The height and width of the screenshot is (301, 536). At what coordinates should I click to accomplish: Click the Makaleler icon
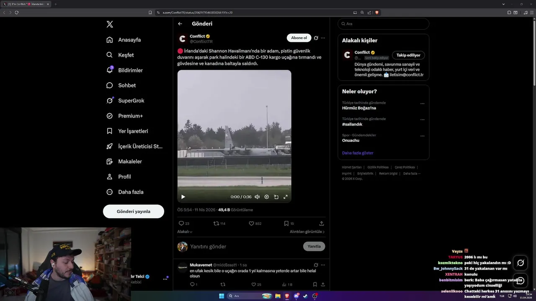[110, 161]
